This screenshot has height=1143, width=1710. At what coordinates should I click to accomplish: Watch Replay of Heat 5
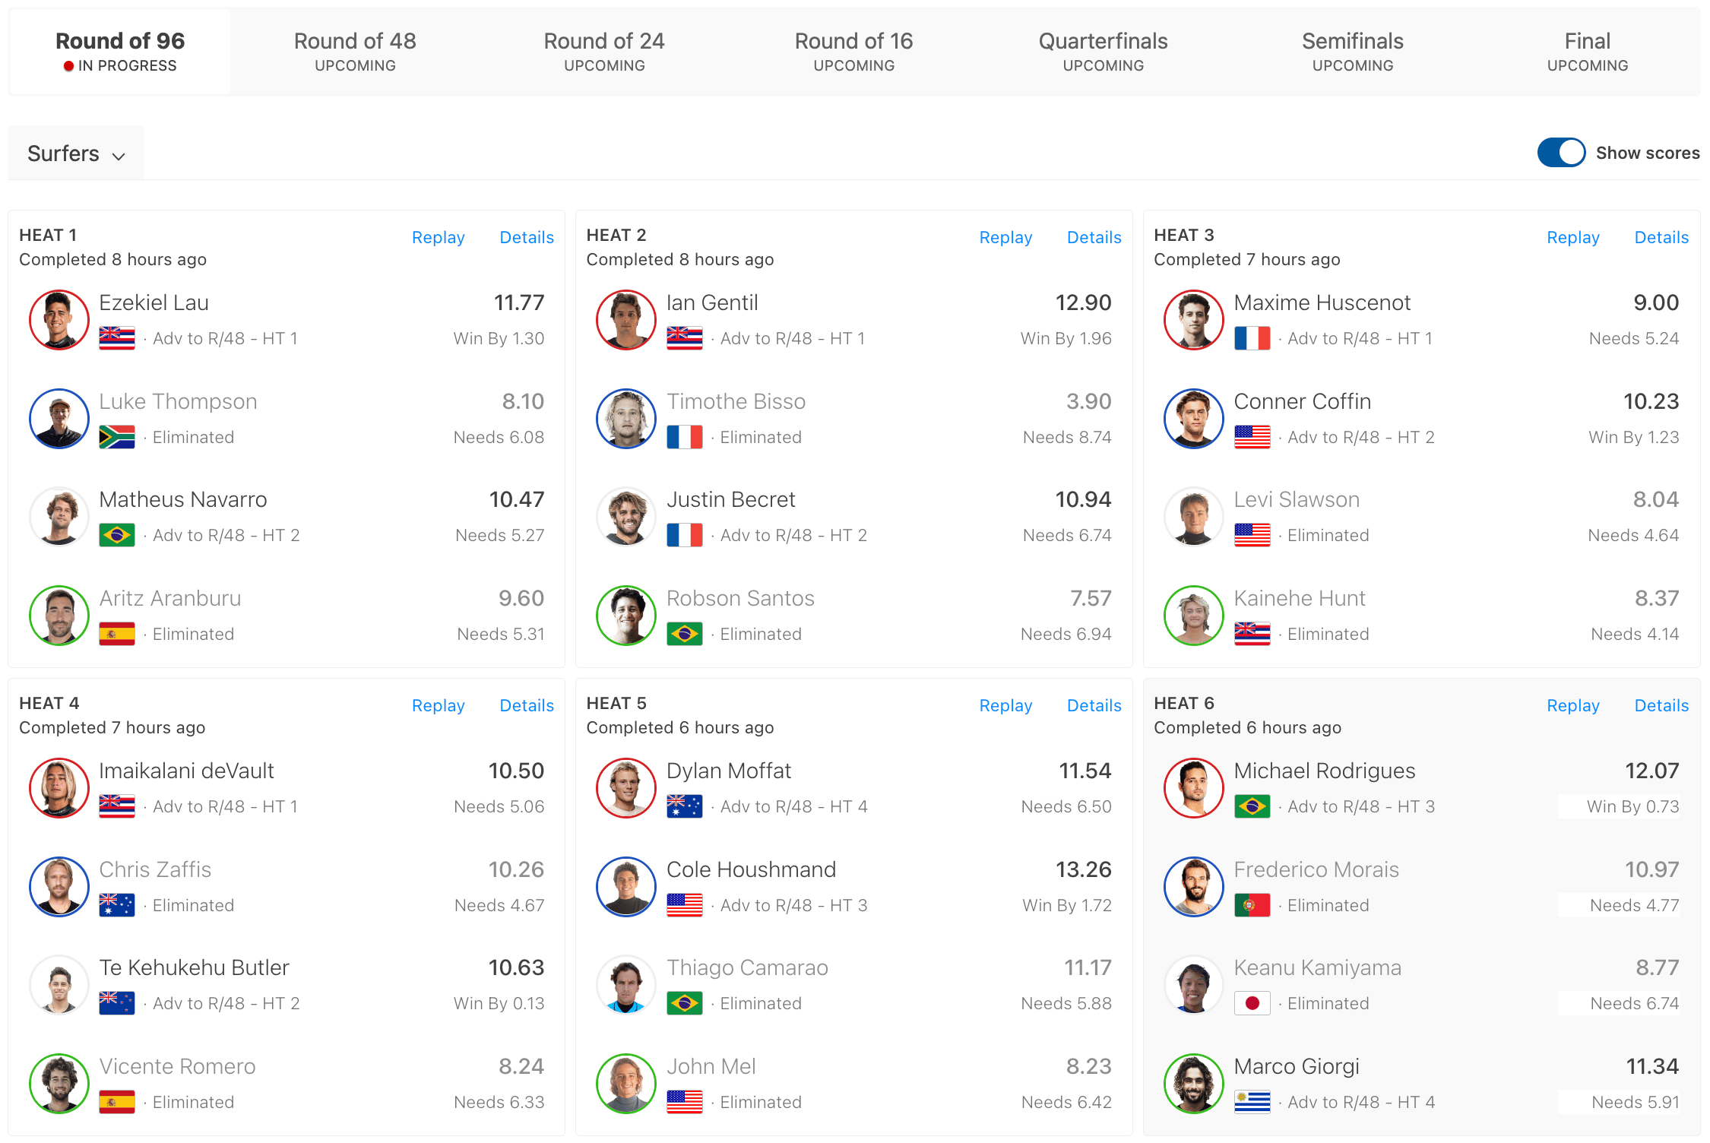(1005, 705)
